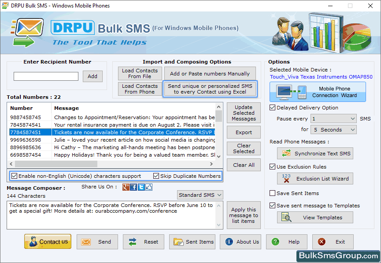Click the message composer scroll down arrow
The image size is (381, 263).
click(218, 225)
